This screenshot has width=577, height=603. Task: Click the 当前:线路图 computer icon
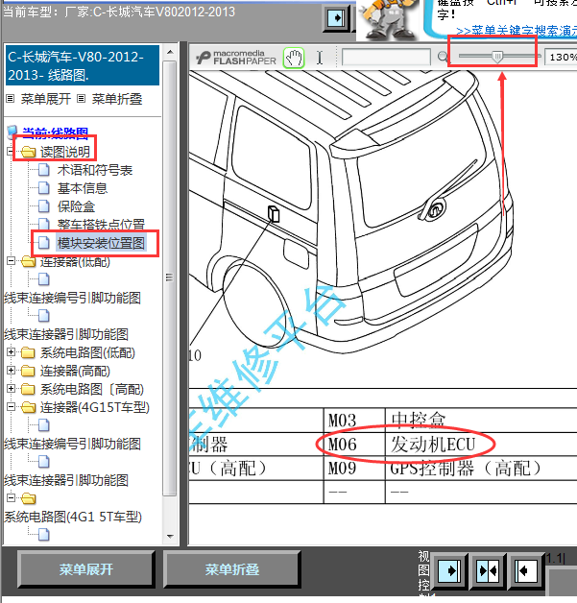pos(12,133)
